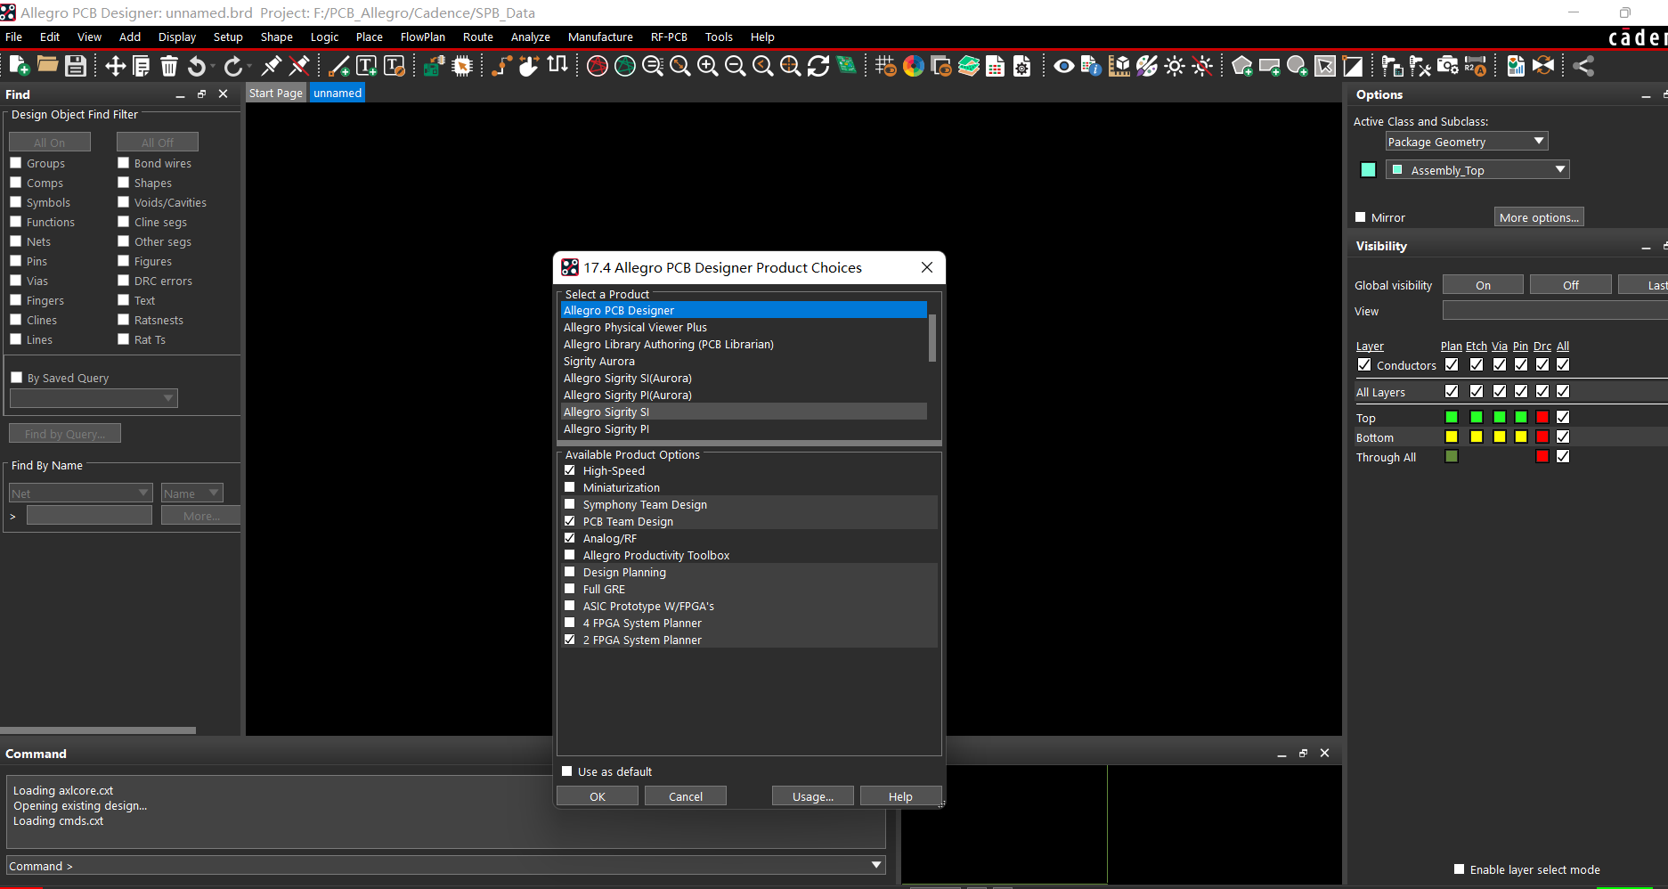Click the Zoom In magnifier icon
The width and height of the screenshot is (1668, 889).
[x=708, y=66]
